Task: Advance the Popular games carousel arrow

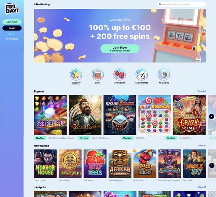Action: click(x=211, y=117)
